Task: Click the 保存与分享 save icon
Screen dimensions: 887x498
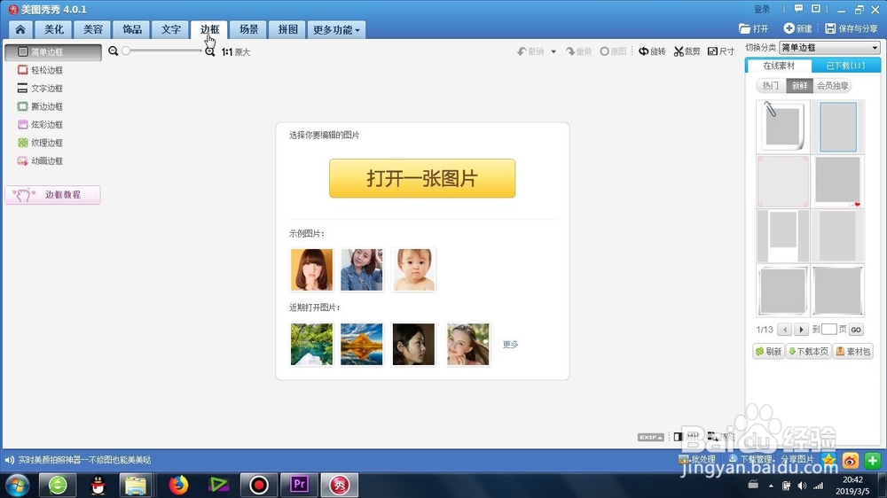Action: (x=830, y=28)
